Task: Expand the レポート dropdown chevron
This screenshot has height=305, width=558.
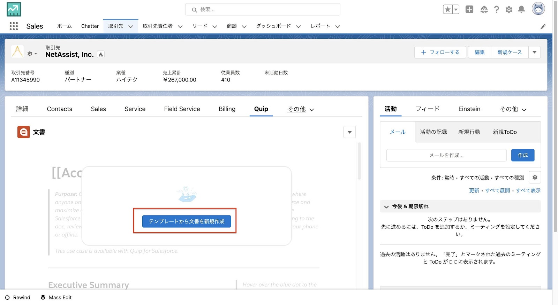Action: coord(338,26)
